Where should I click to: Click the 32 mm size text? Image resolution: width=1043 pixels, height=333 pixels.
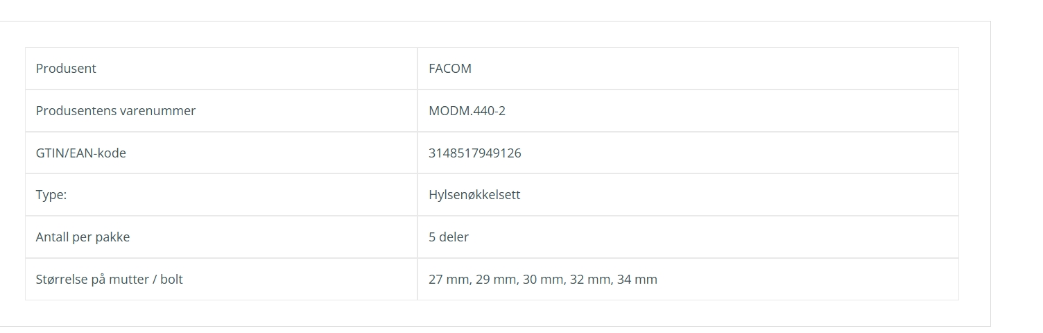589,280
